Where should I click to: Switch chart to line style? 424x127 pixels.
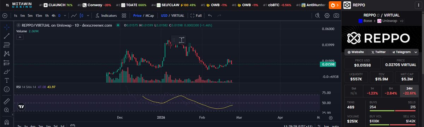(x=74, y=15)
